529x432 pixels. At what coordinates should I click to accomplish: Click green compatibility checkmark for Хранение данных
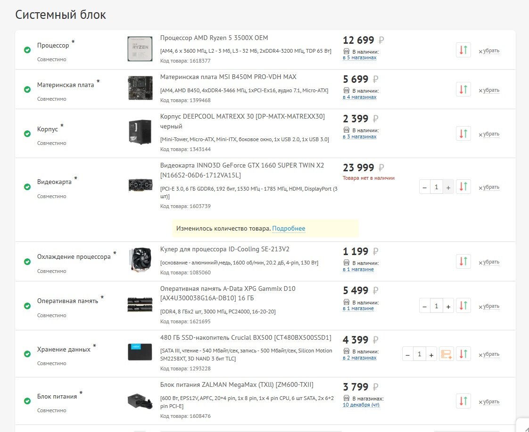click(27, 354)
